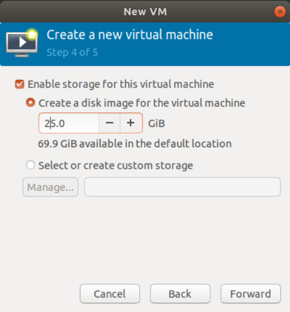Click the Enable storage label text
Screen dimensions: 290x312
click(x=121, y=84)
